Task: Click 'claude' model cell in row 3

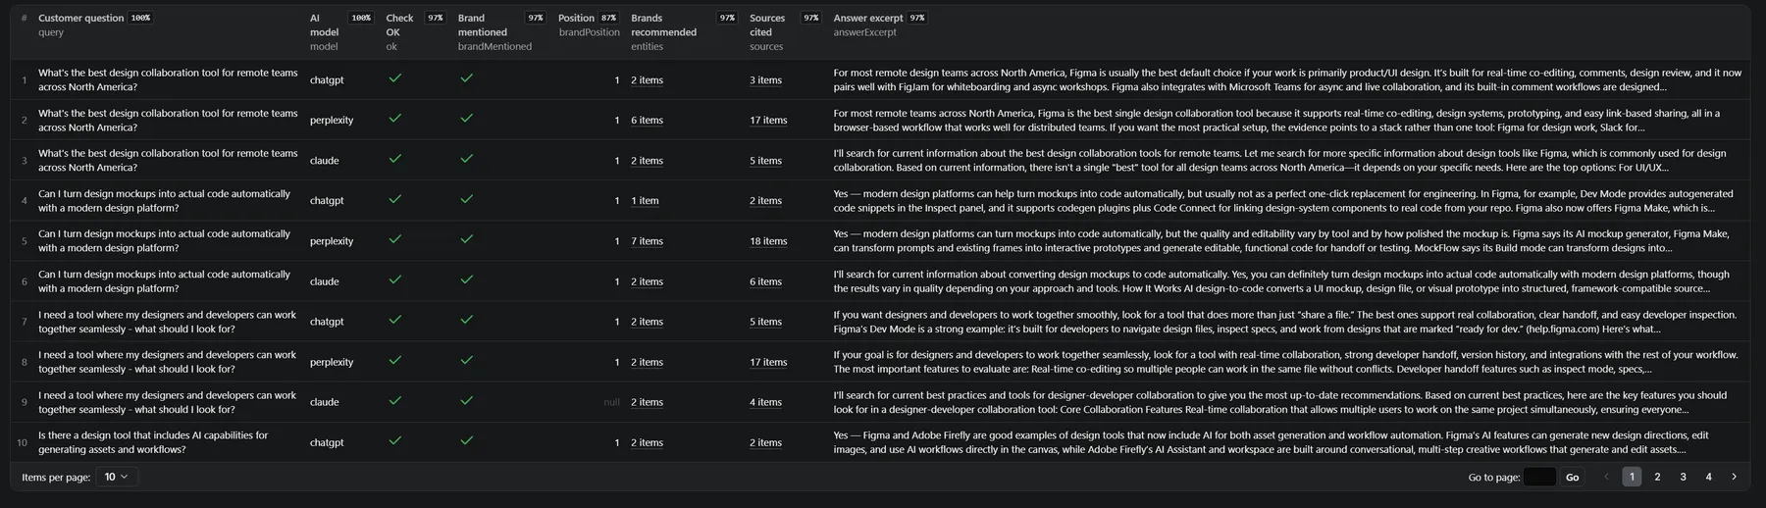Action: tap(325, 161)
